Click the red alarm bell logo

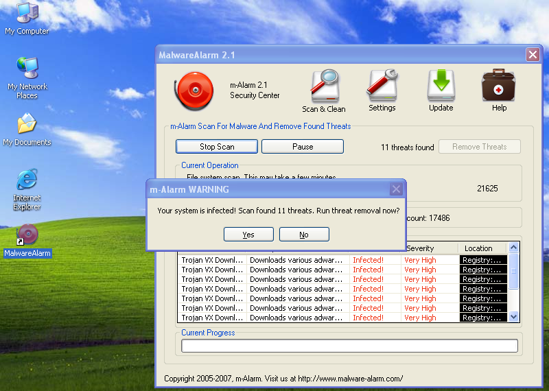(x=194, y=91)
